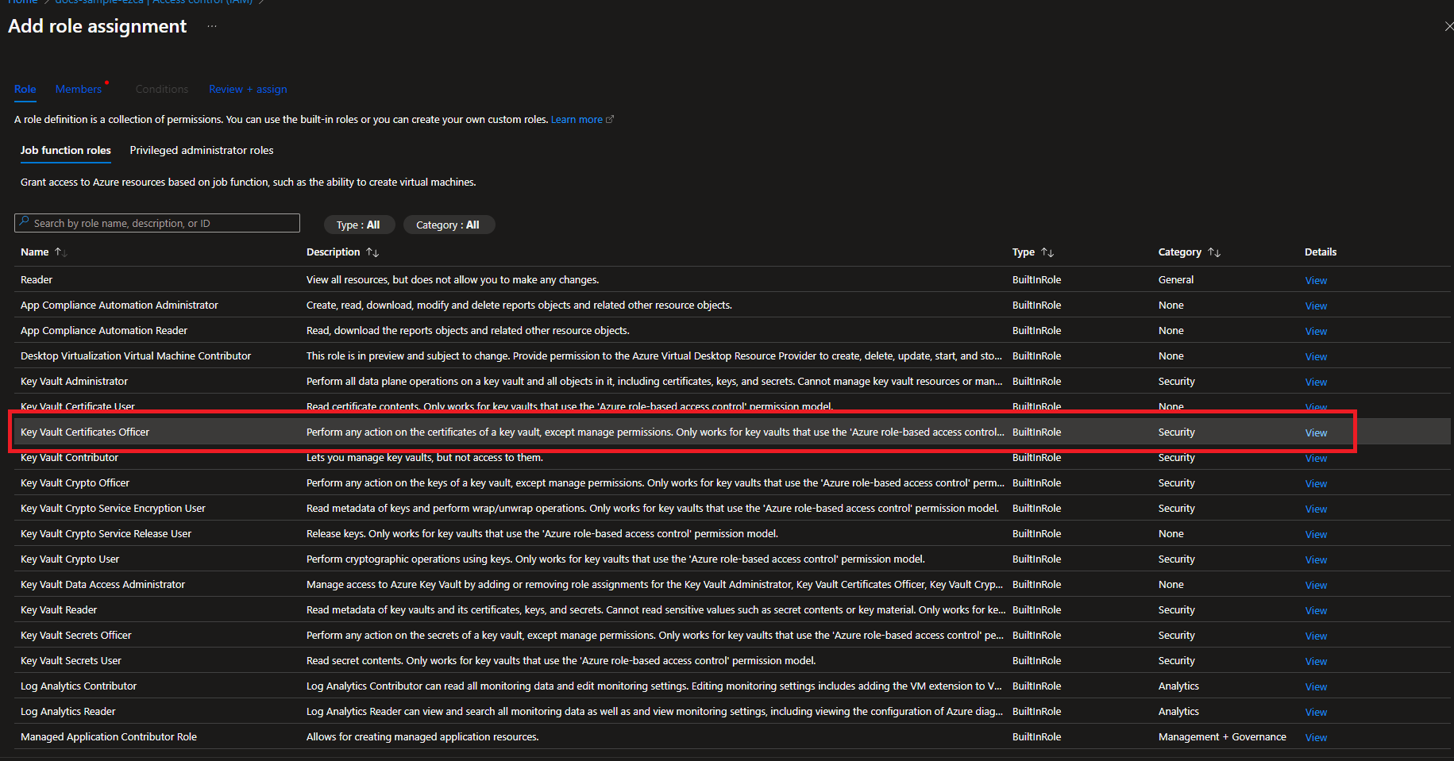Screen dimensions: 1454x761
Task: Close the Add role assignment pane
Action: tap(1448, 26)
